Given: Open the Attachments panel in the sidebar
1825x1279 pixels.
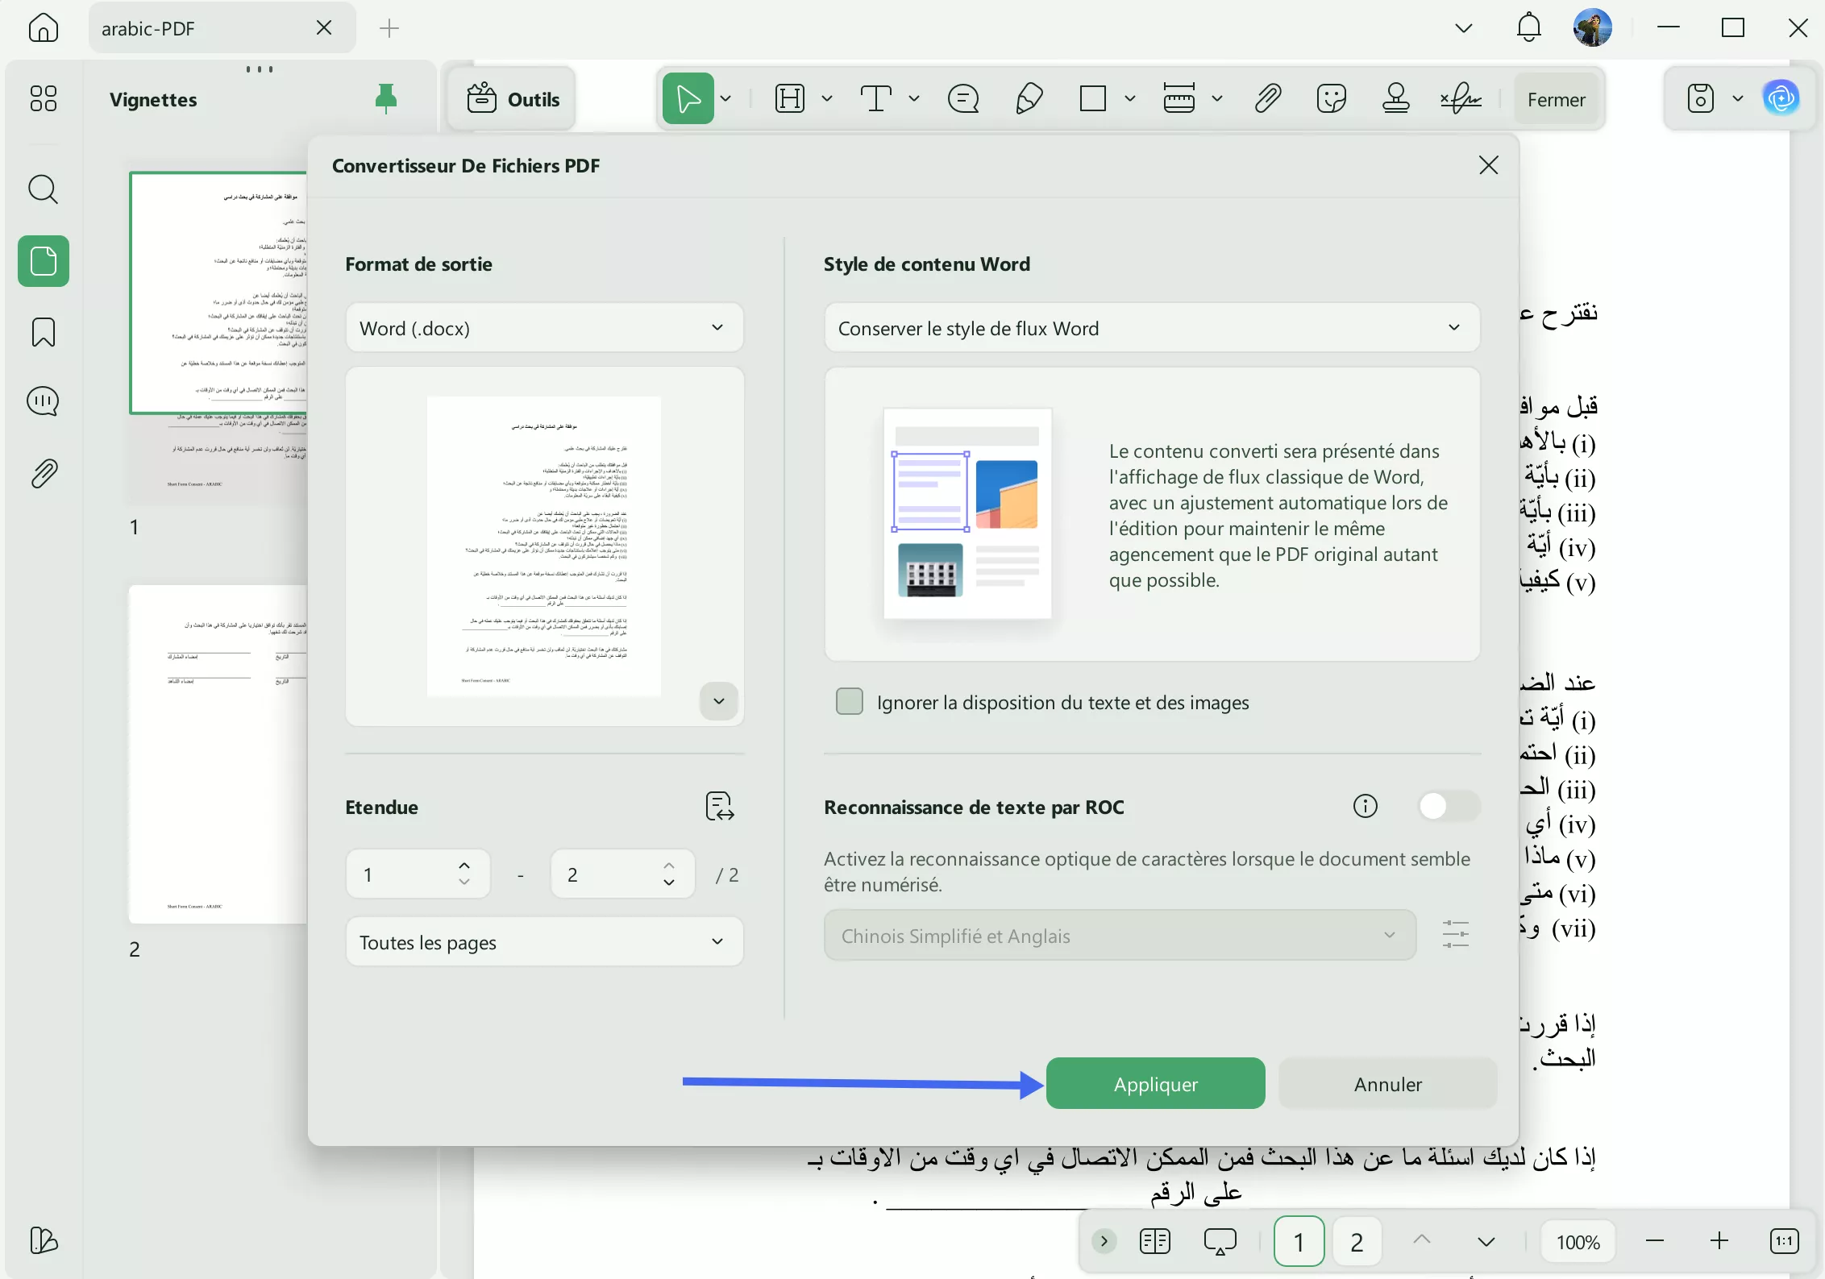Looking at the screenshot, I should click(x=43, y=473).
